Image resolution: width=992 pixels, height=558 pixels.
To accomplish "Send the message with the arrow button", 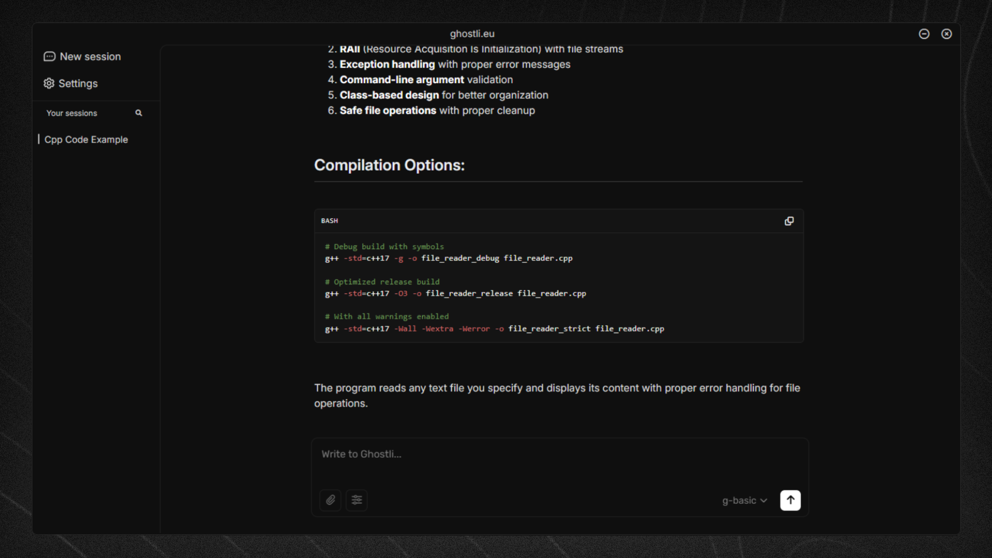I will point(791,500).
